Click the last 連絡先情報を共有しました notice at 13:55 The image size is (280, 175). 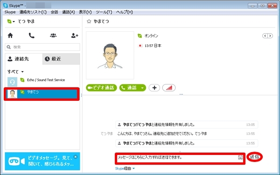187,143
